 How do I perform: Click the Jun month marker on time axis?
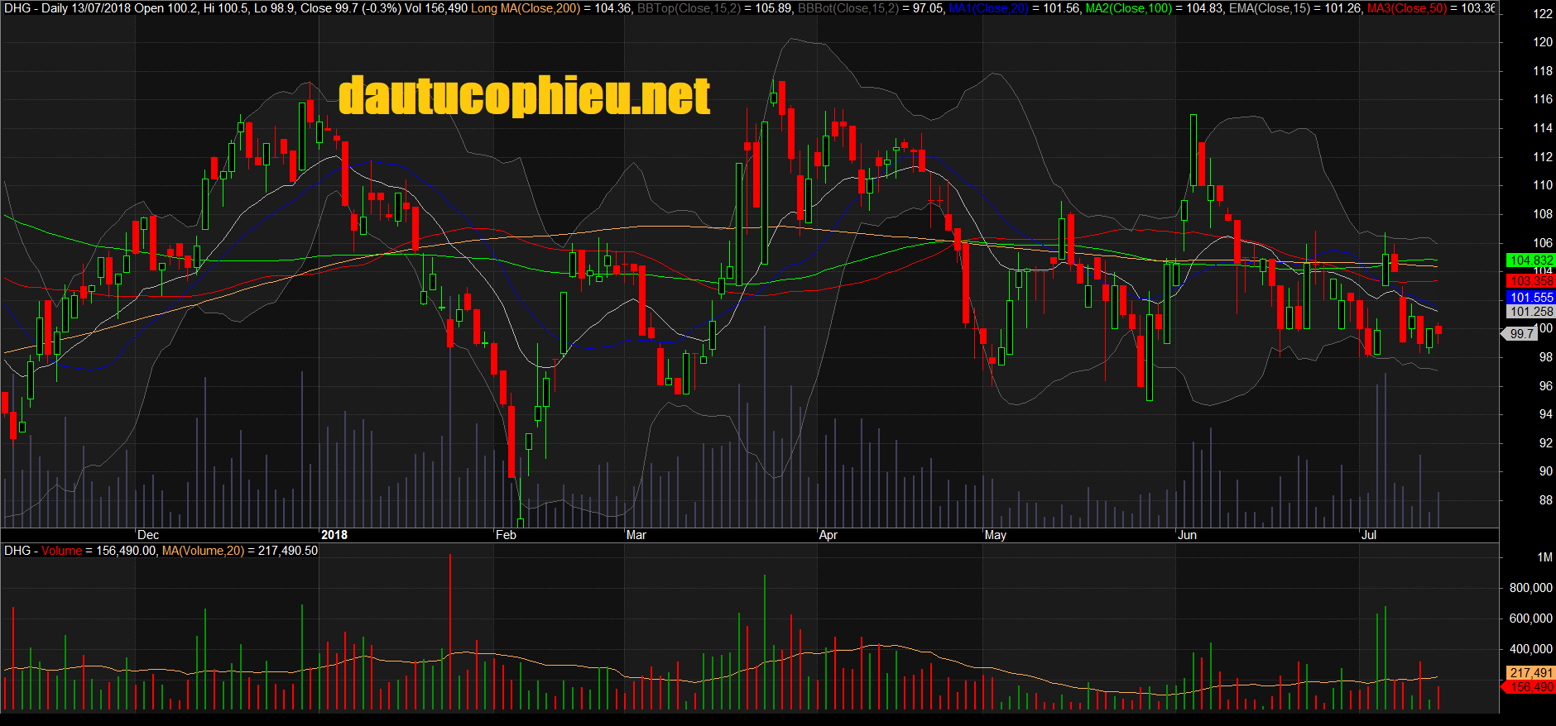(x=1187, y=535)
